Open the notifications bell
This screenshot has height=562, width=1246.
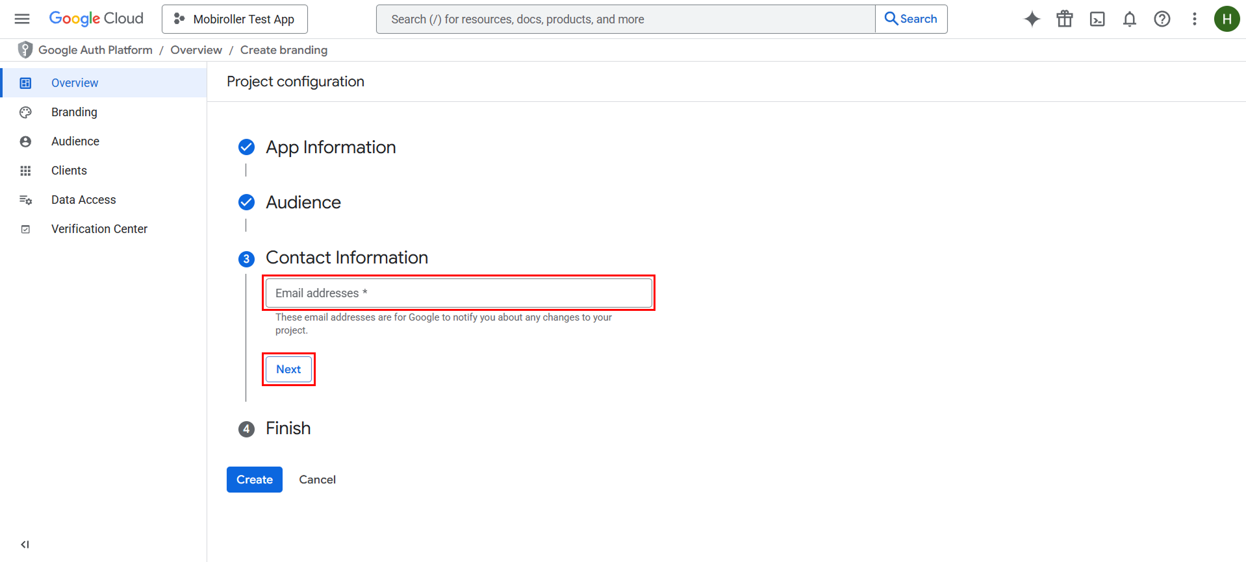point(1130,19)
